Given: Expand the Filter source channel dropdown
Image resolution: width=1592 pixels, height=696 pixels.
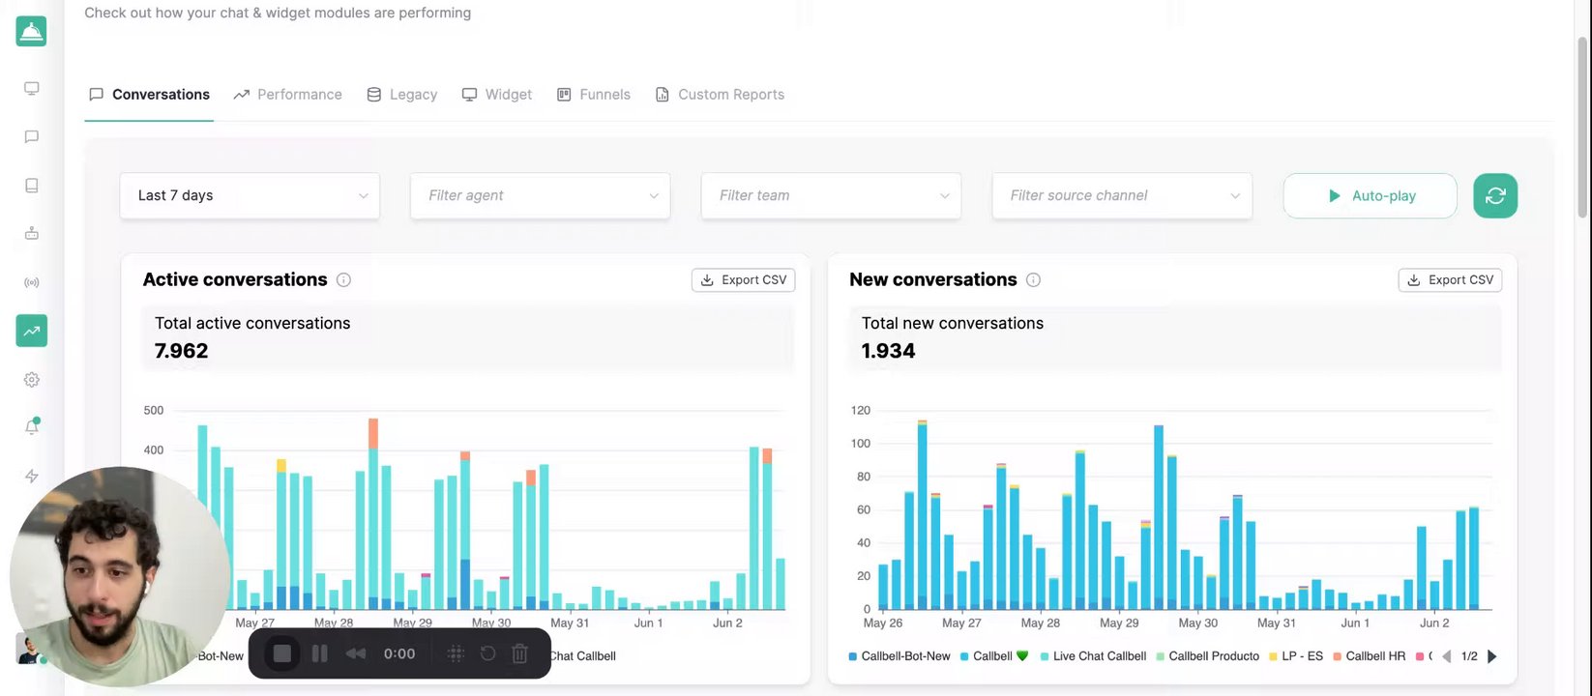Looking at the screenshot, I should click(1122, 195).
